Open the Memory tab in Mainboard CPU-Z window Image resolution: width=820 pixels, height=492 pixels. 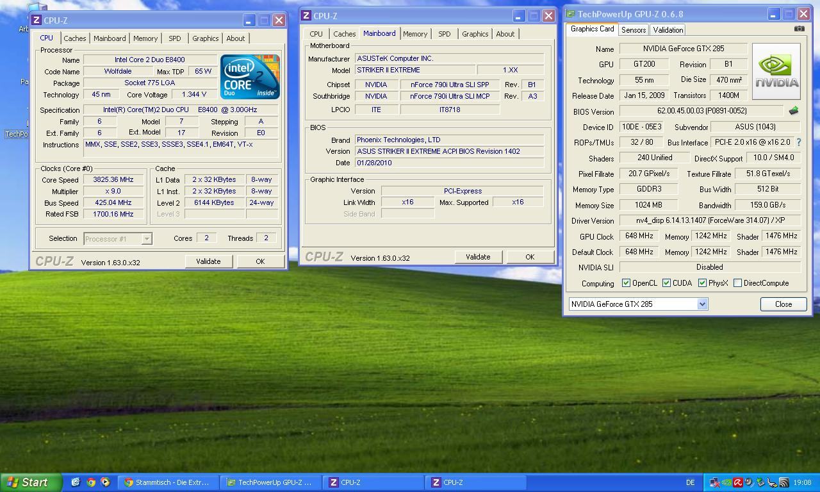pos(414,34)
